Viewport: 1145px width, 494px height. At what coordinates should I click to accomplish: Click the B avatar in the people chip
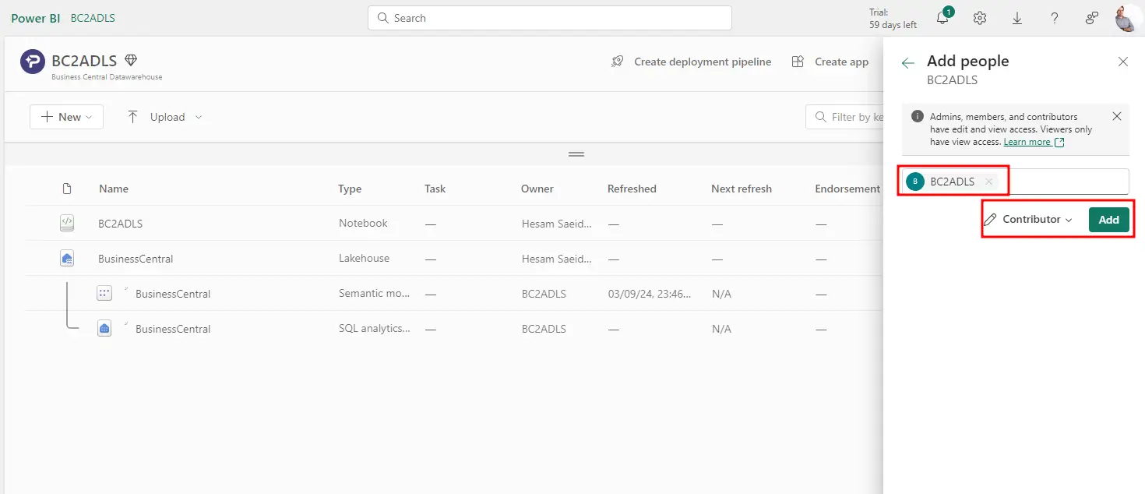[915, 182]
